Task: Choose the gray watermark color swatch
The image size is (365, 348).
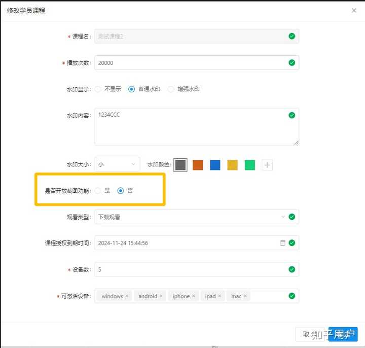Action: (180, 165)
